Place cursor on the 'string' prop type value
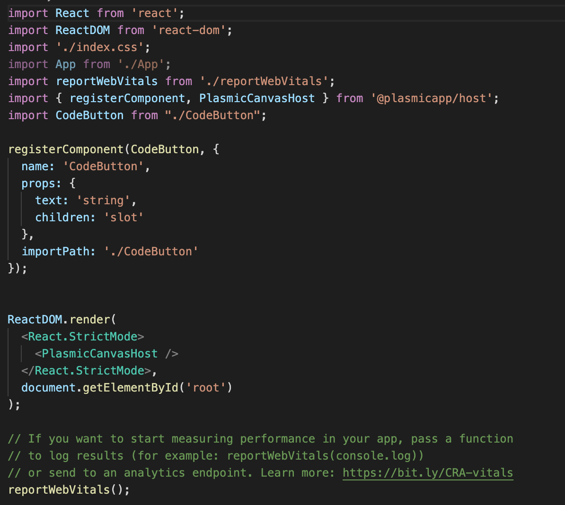Screen dimensions: 565x505 pos(103,200)
